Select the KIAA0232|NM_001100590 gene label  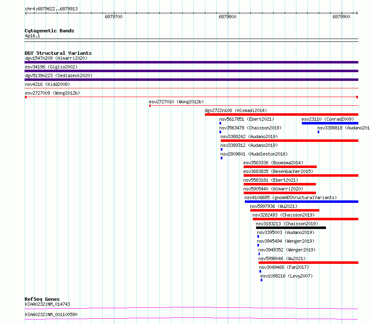pos(51,314)
